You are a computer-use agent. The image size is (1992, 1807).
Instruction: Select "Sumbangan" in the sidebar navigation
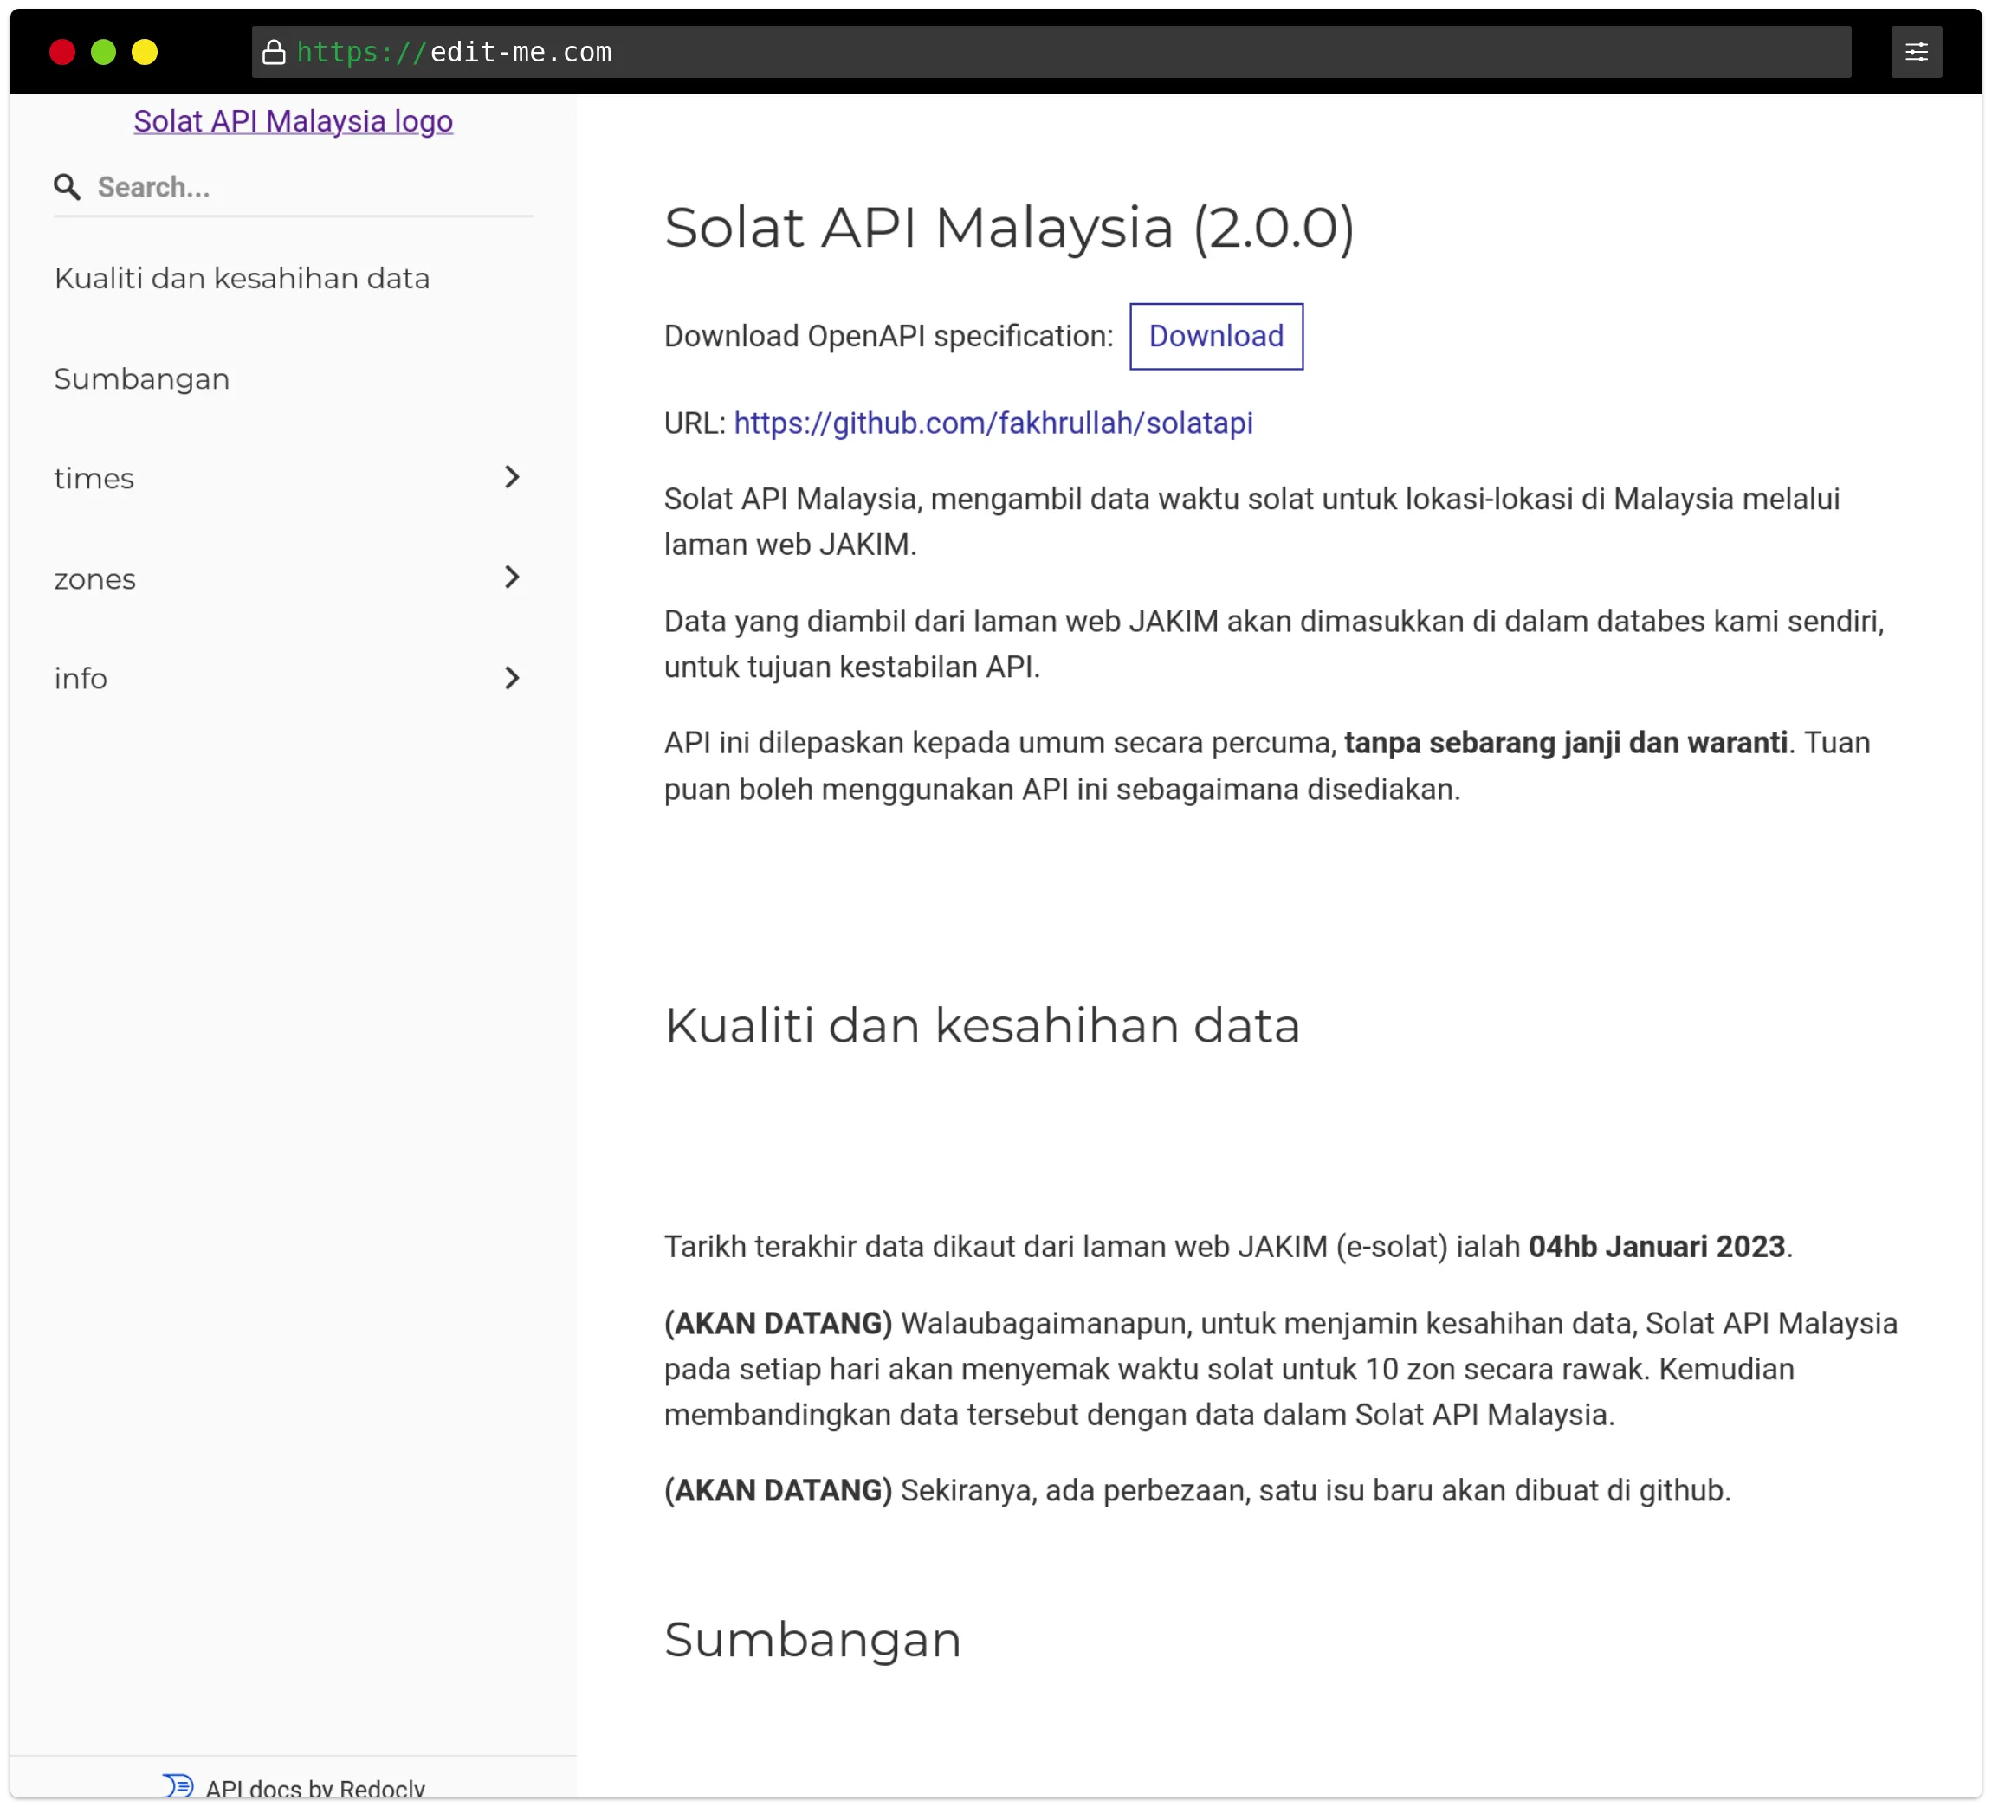141,378
